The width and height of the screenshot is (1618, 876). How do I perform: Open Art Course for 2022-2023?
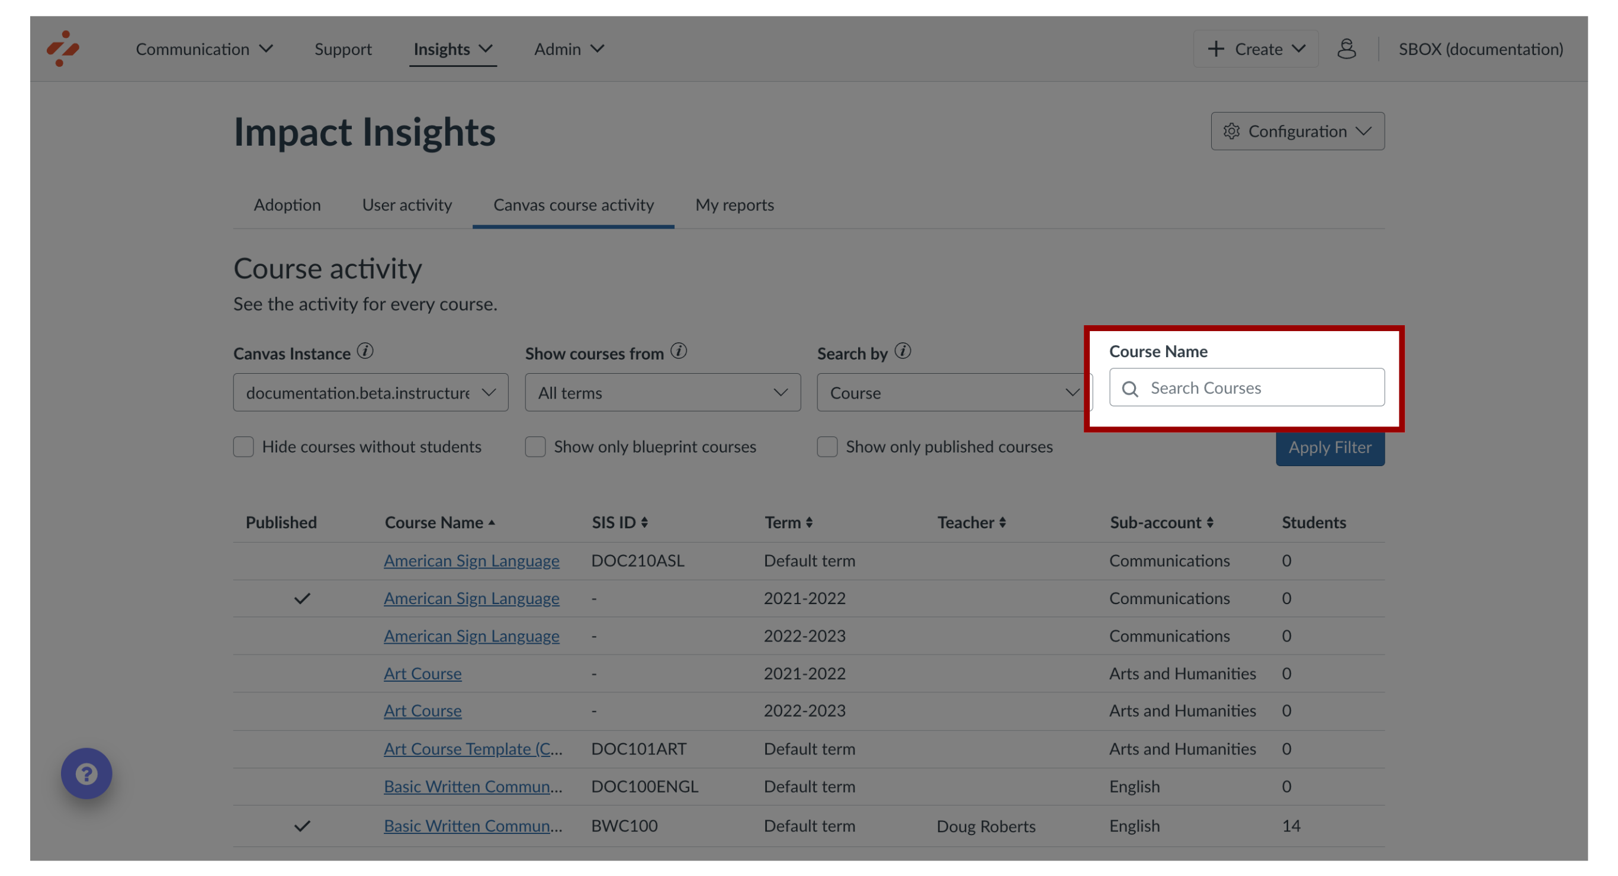click(423, 711)
